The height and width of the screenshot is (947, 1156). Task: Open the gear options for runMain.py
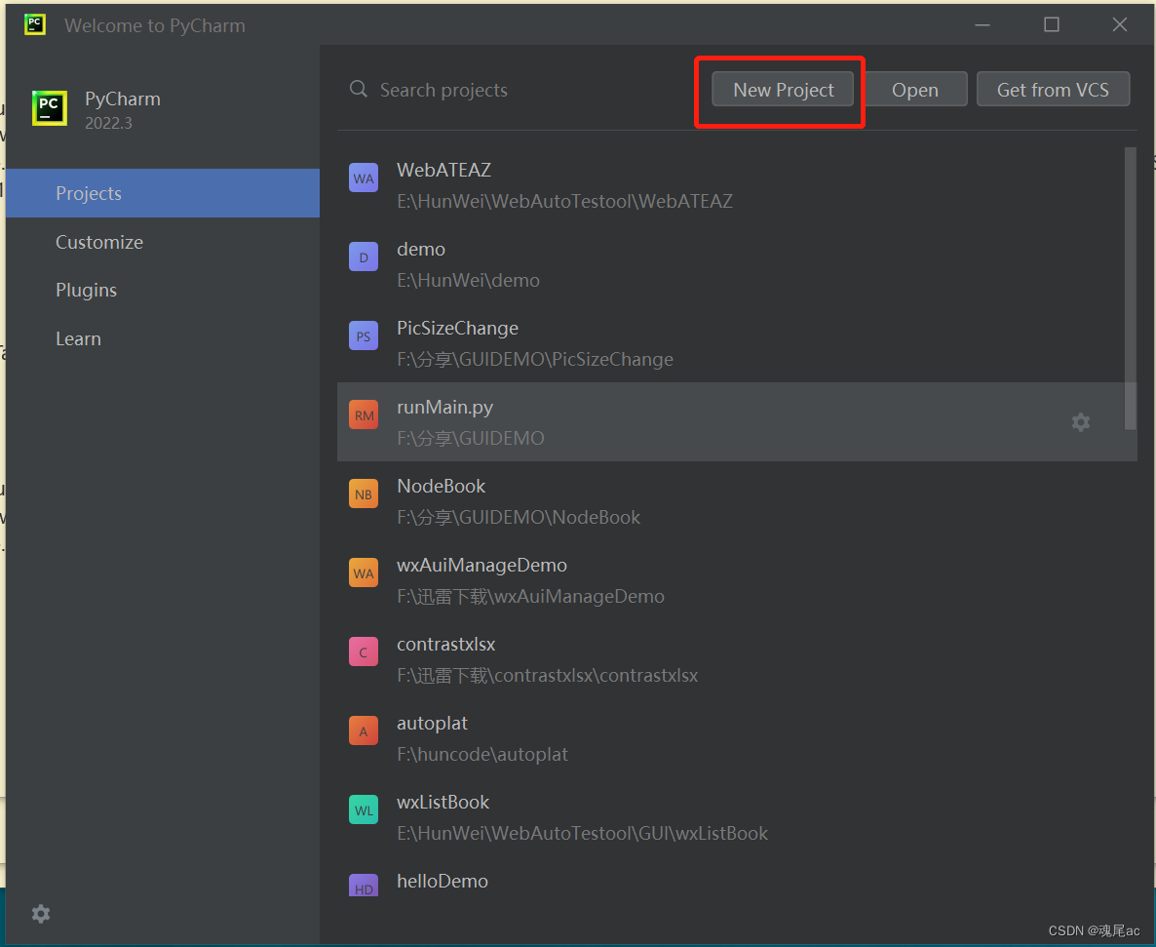point(1081,422)
